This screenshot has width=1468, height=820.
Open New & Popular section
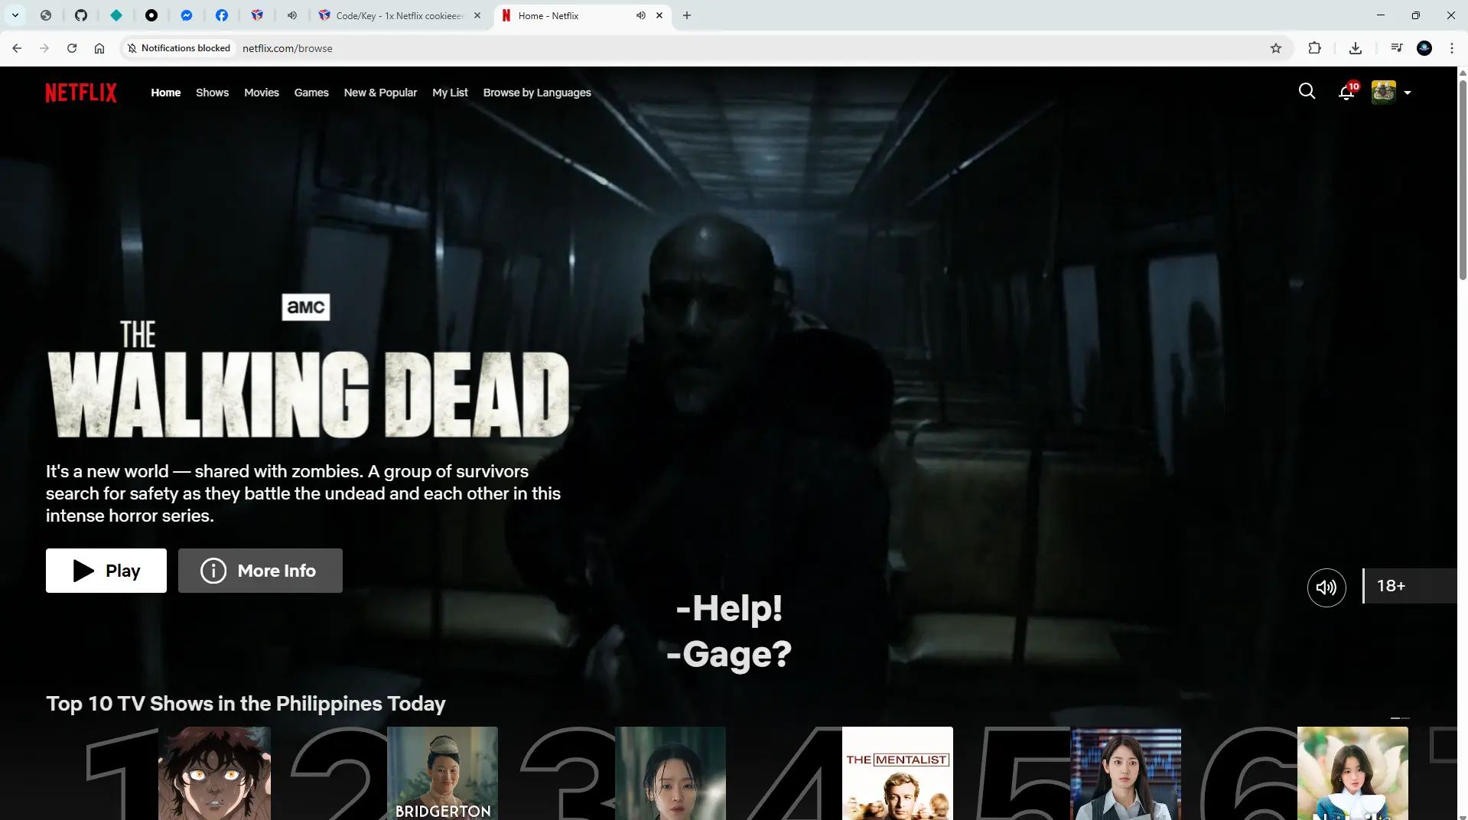pos(380,93)
